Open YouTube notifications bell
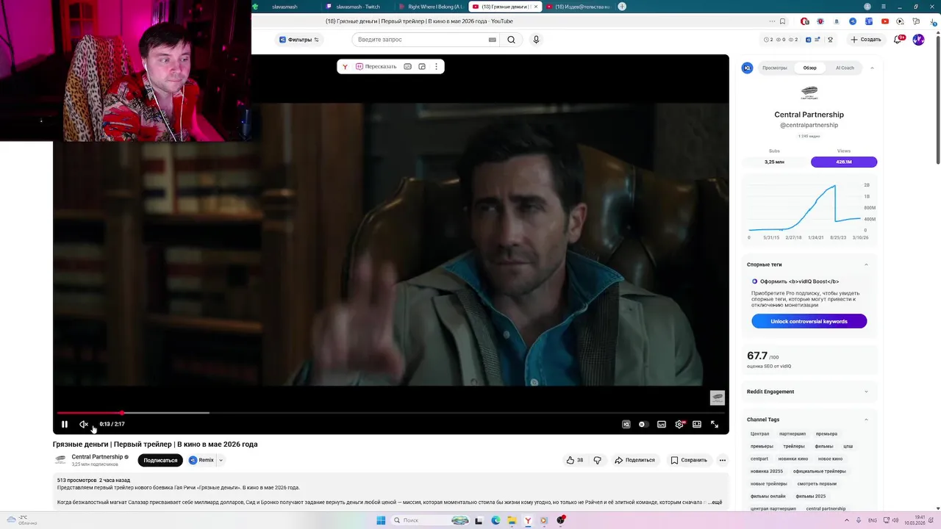Screen dimensions: 941x529 pos(898,40)
